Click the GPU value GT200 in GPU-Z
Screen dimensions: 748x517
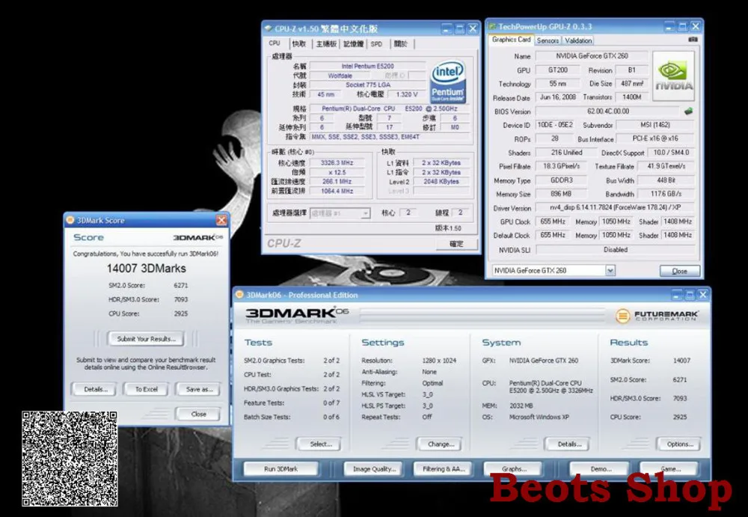(558, 70)
